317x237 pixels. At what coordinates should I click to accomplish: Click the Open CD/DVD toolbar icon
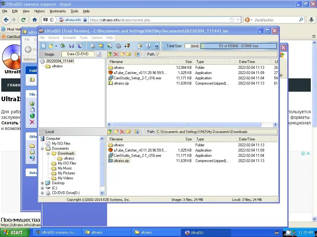(63, 46)
